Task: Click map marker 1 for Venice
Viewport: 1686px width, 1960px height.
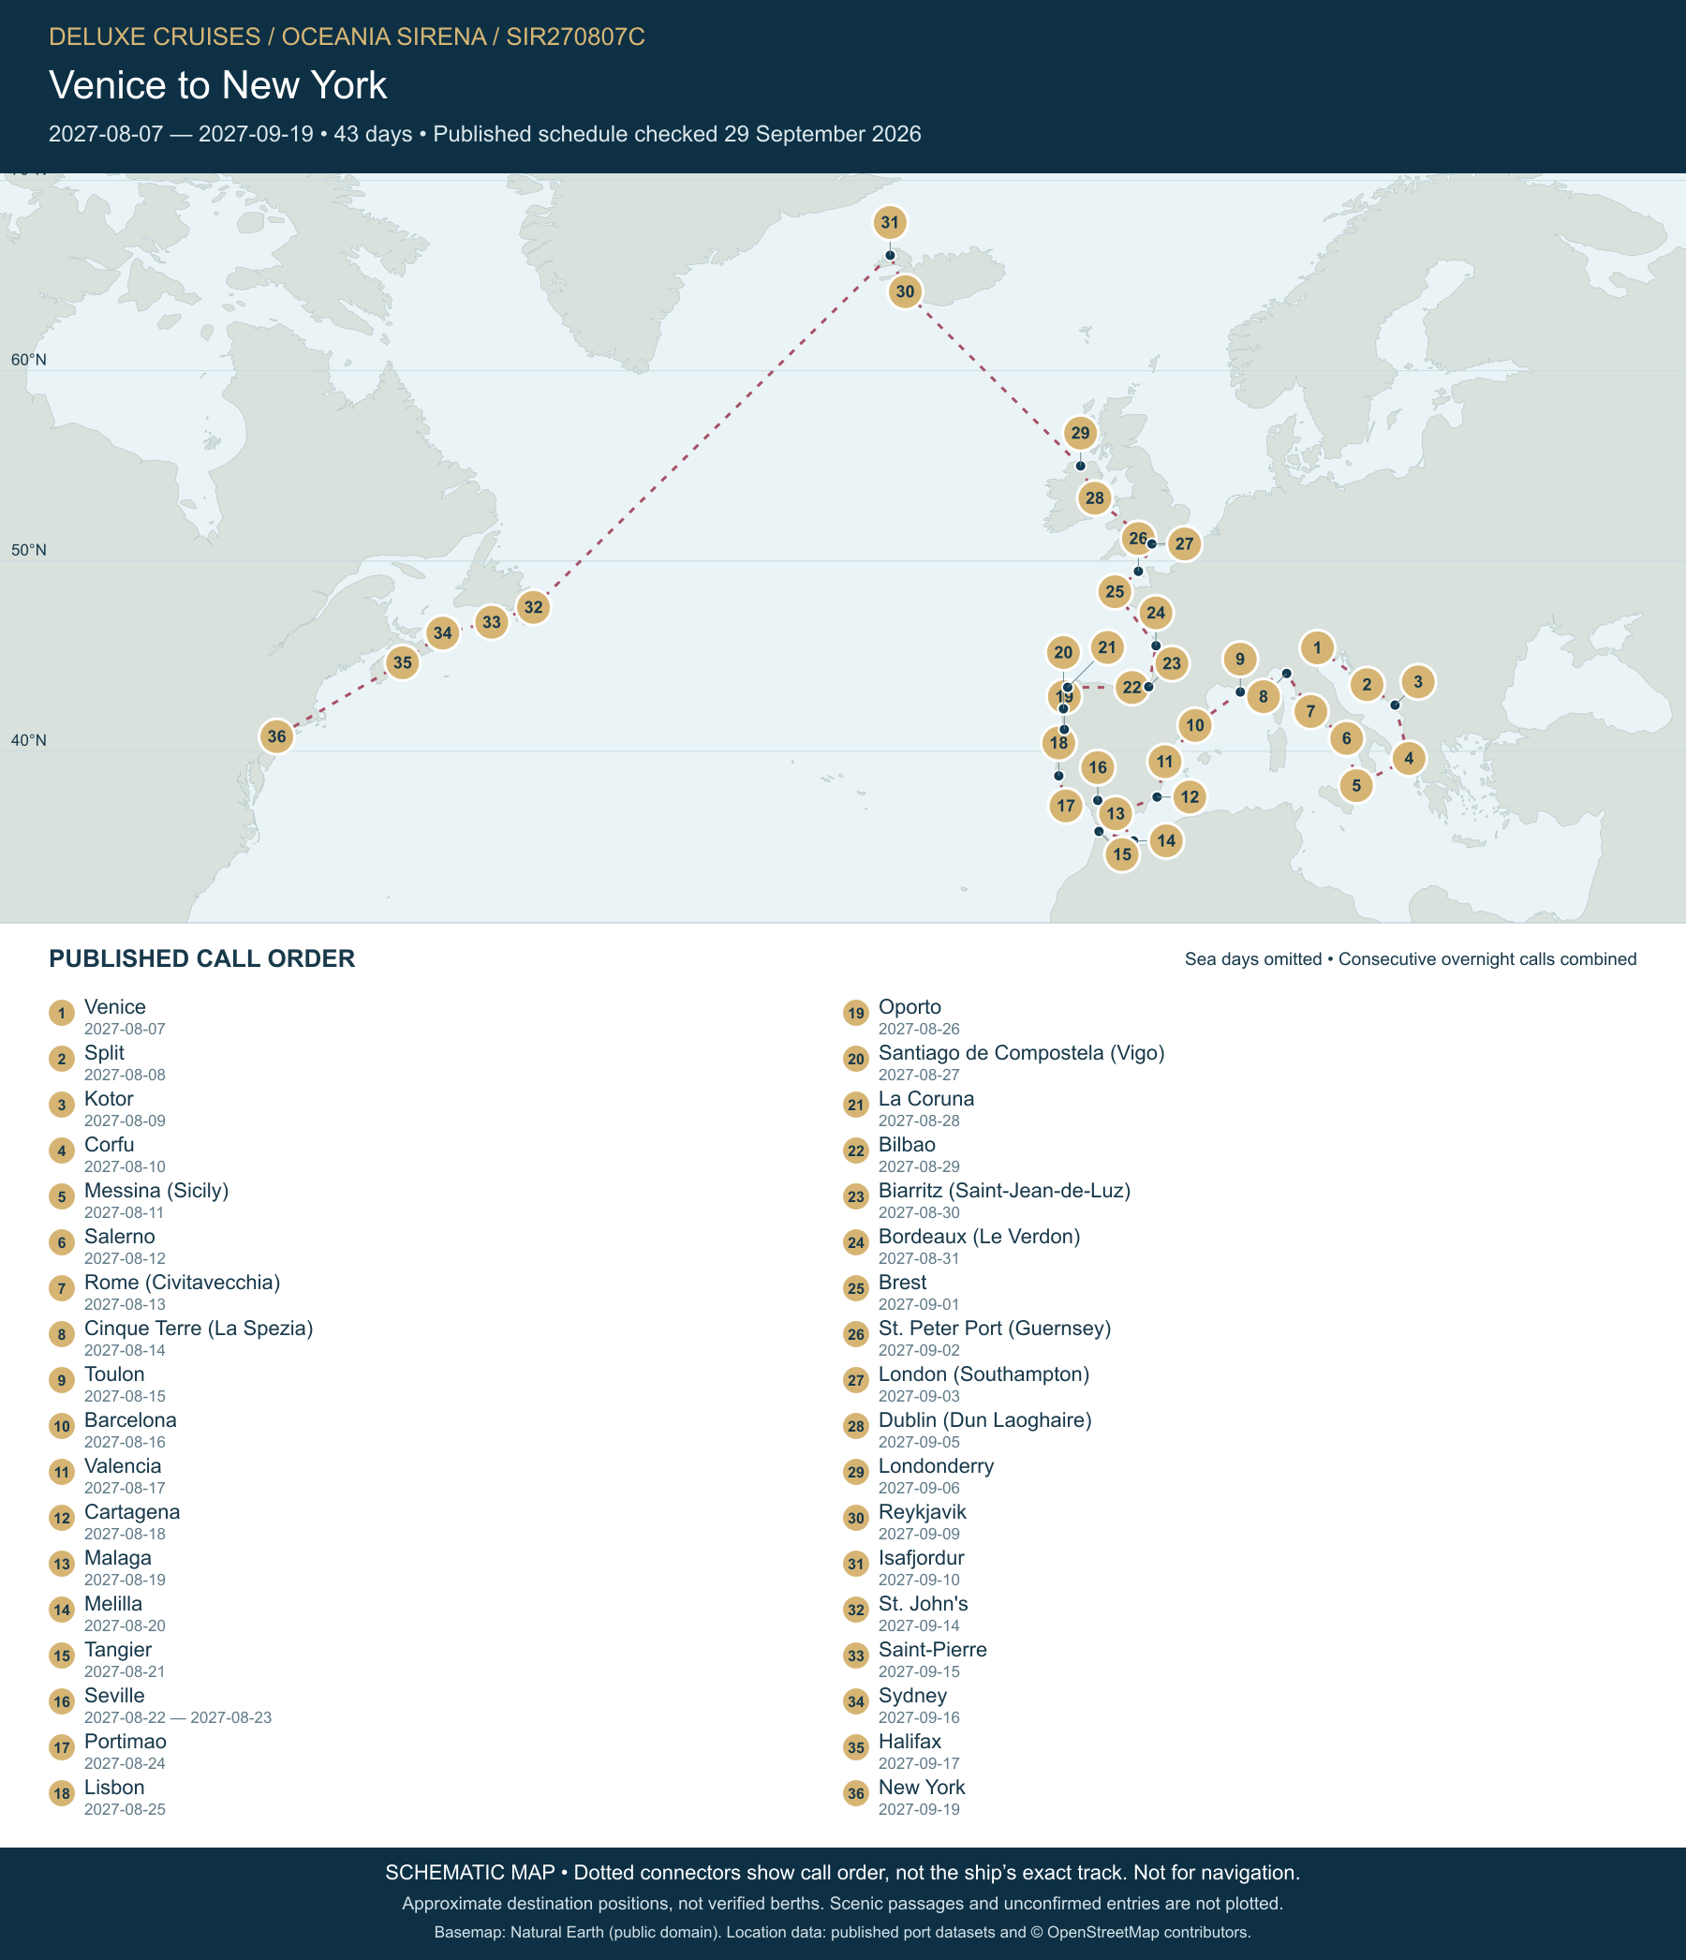Action: [1317, 648]
